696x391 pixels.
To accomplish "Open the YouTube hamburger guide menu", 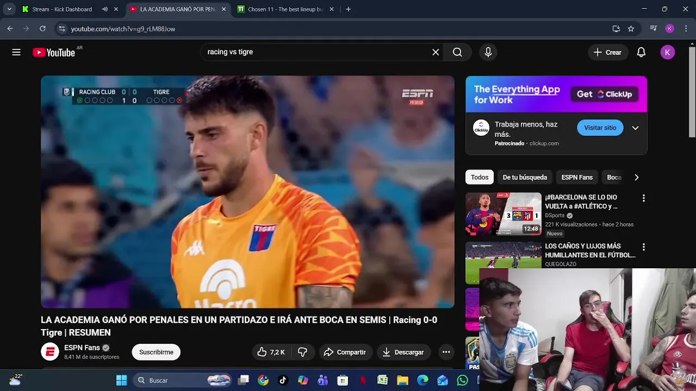I will (16, 52).
